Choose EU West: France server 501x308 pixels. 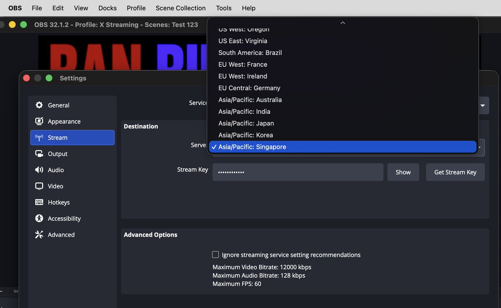pos(343,64)
